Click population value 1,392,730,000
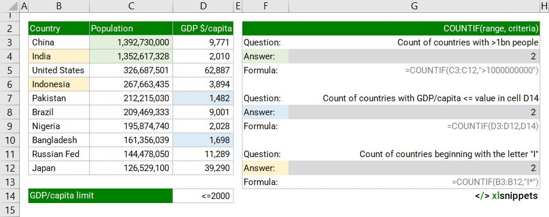The image size is (549, 217). [x=131, y=42]
